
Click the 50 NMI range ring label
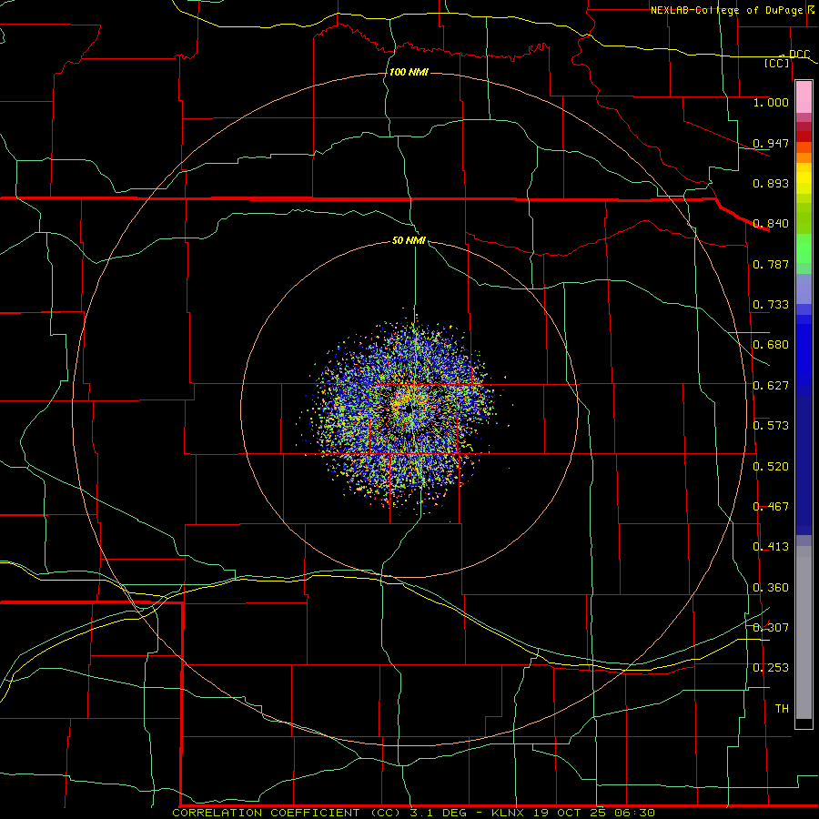click(x=409, y=241)
